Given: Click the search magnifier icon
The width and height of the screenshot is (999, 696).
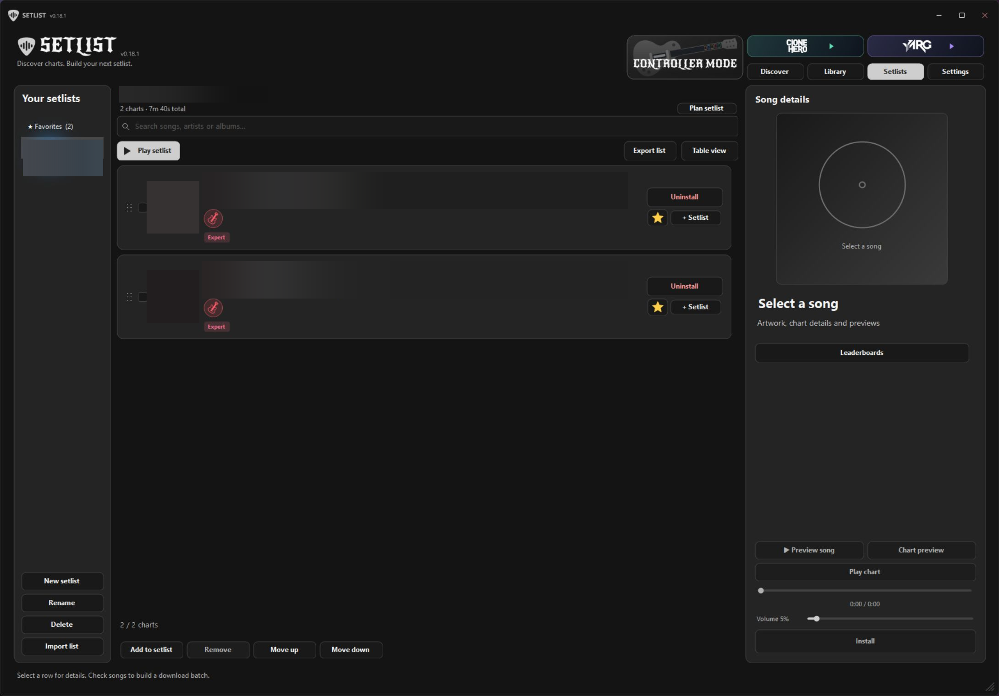Looking at the screenshot, I should (x=126, y=126).
